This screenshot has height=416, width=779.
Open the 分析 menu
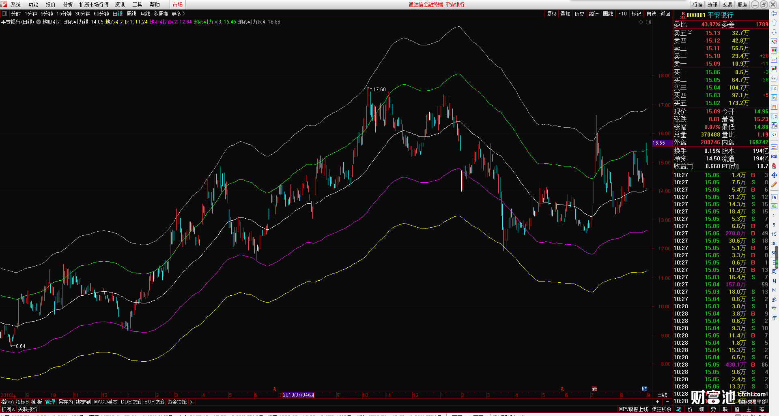coord(68,4)
